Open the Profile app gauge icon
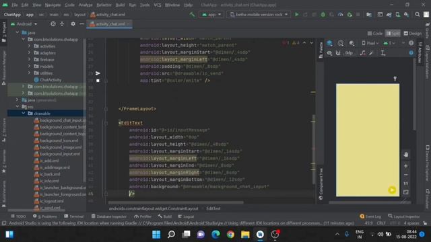 click(341, 15)
